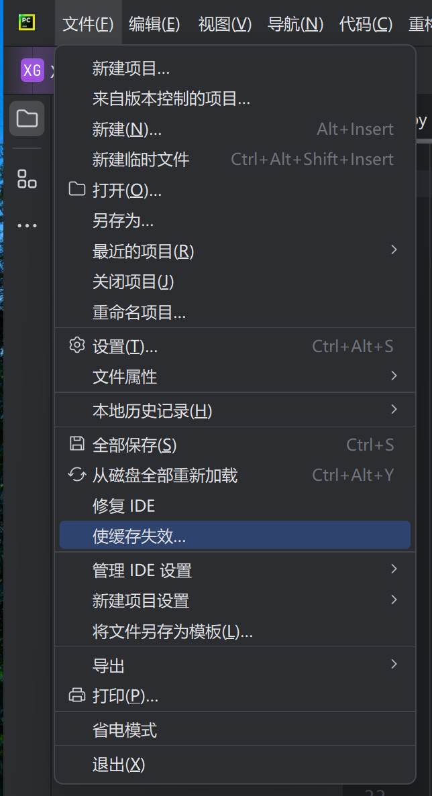Expand the 管理 IDE 设置 submenu arrow

tap(394, 569)
